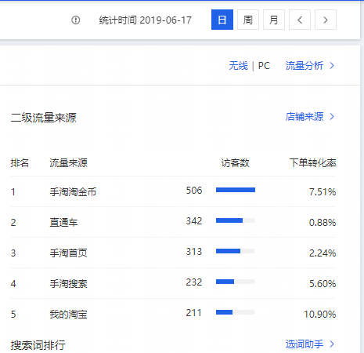The image size is (364, 353).
Task: Click conversion rate 10.90%
Action: 320,315
